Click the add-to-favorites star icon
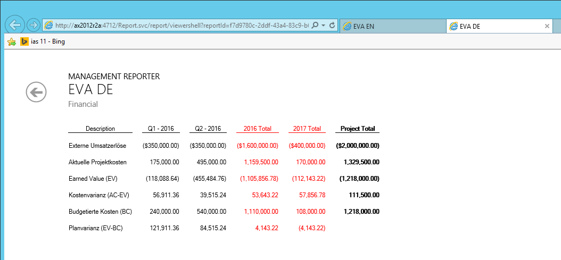The width and height of the screenshot is (561, 260). tap(12, 41)
